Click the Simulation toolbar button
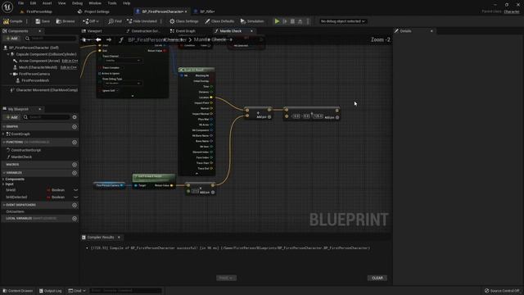524x295 pixels. 252,21
